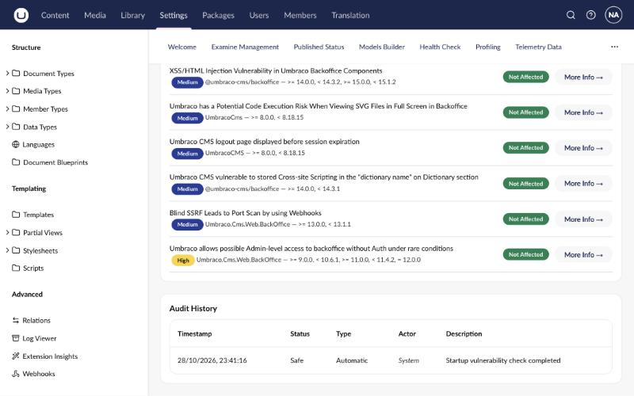
Task: Open Relations under Advanced
Action: 36,321
